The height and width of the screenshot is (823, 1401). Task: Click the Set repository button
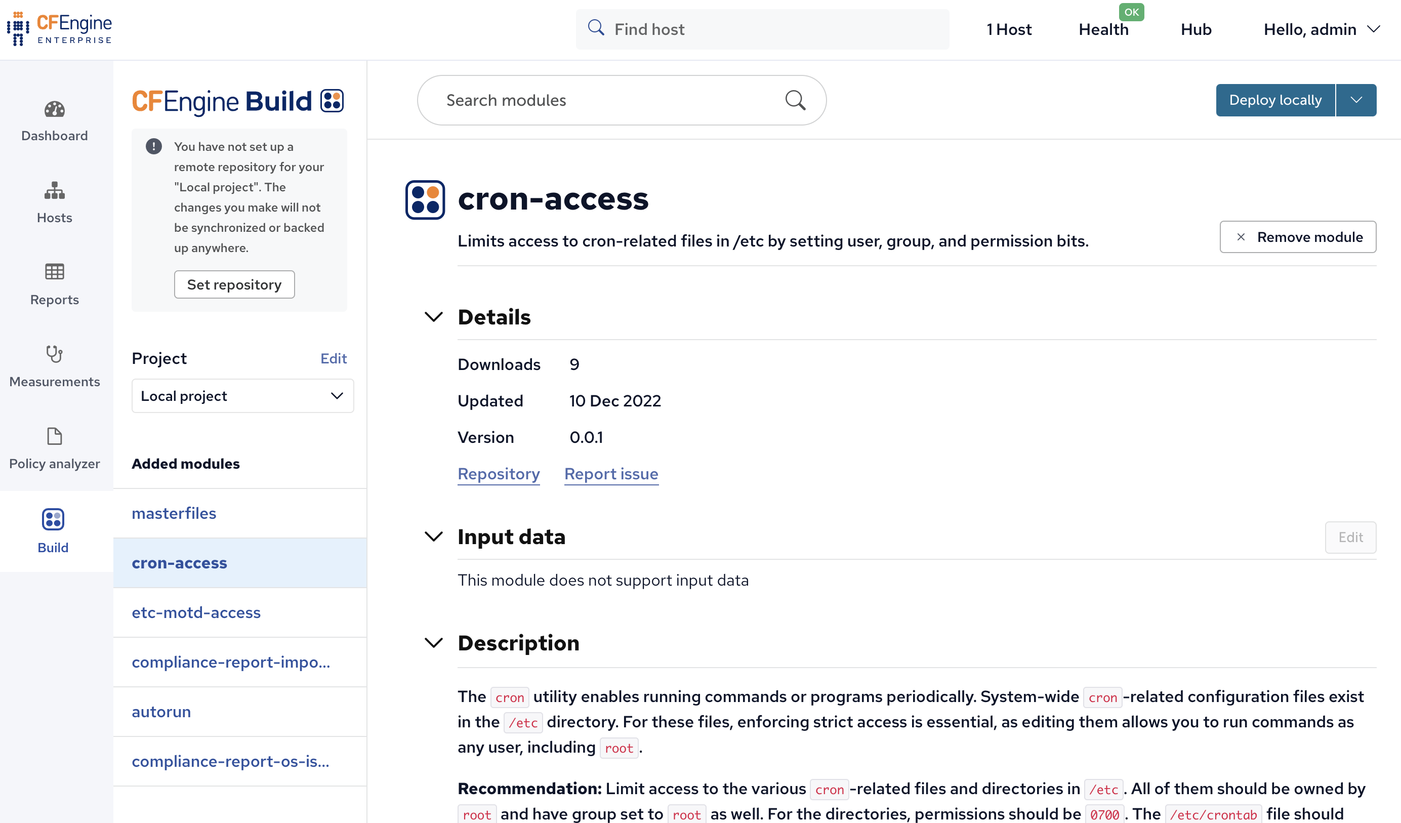(x=235, y=285)
